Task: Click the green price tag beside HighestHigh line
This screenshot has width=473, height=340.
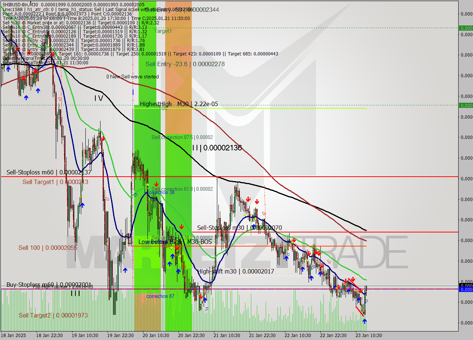Action: pos(466,105)
